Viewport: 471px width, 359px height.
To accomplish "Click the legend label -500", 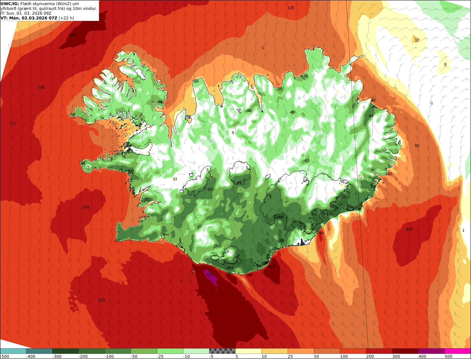I will coord(5,356).
